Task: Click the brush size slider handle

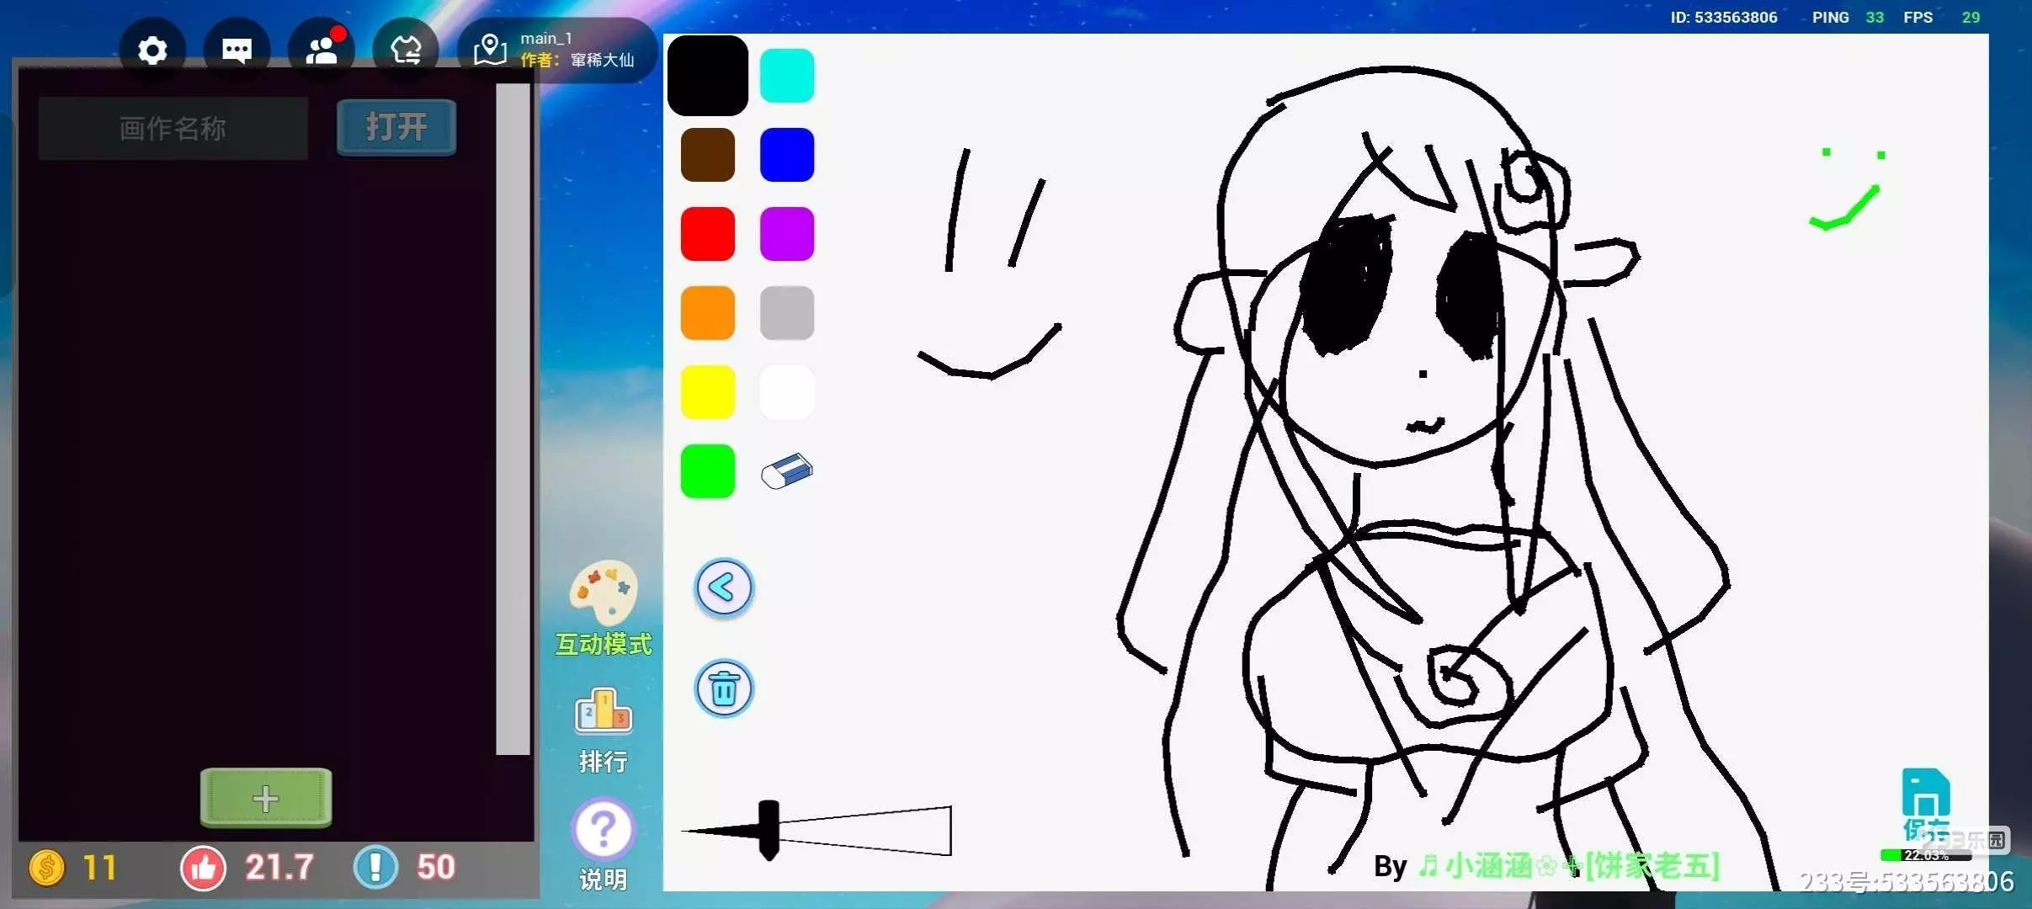Action: pyautogui.click(x=769, y=830)
